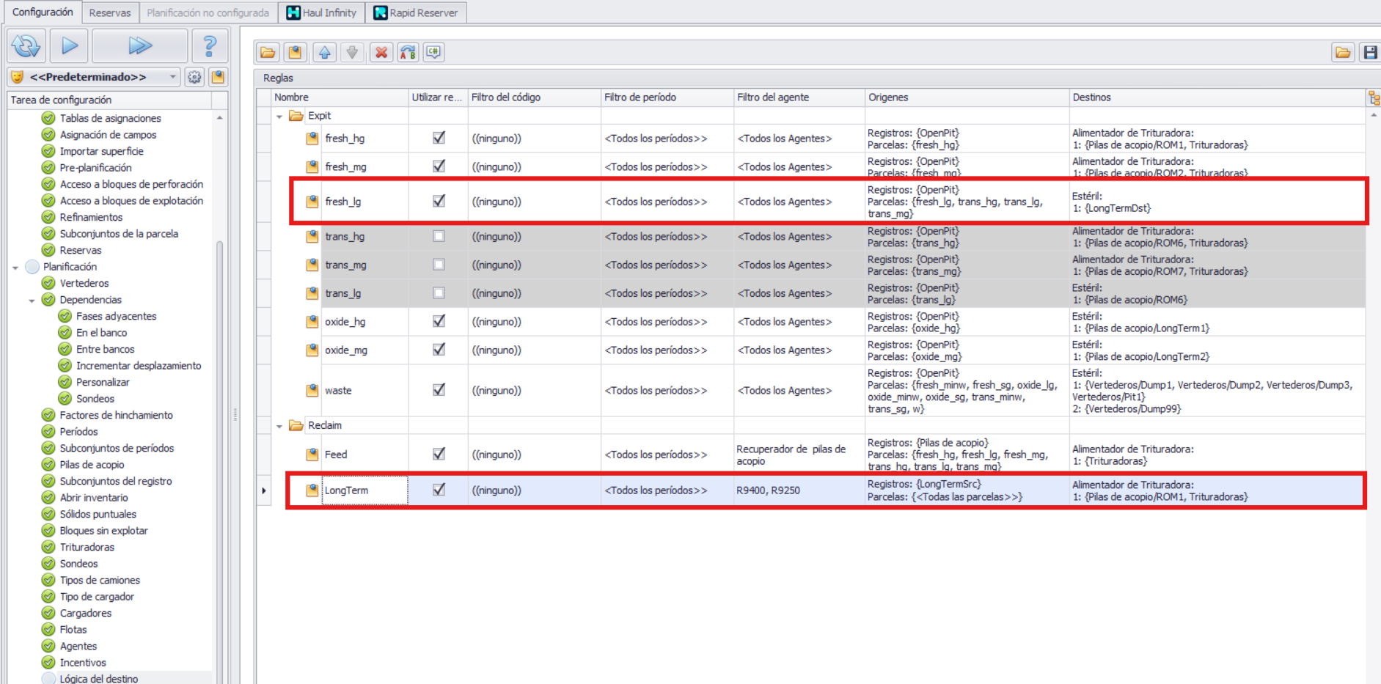Enable the trans_mg rule checkbox

pyautogui.click(x=439, y=265)
